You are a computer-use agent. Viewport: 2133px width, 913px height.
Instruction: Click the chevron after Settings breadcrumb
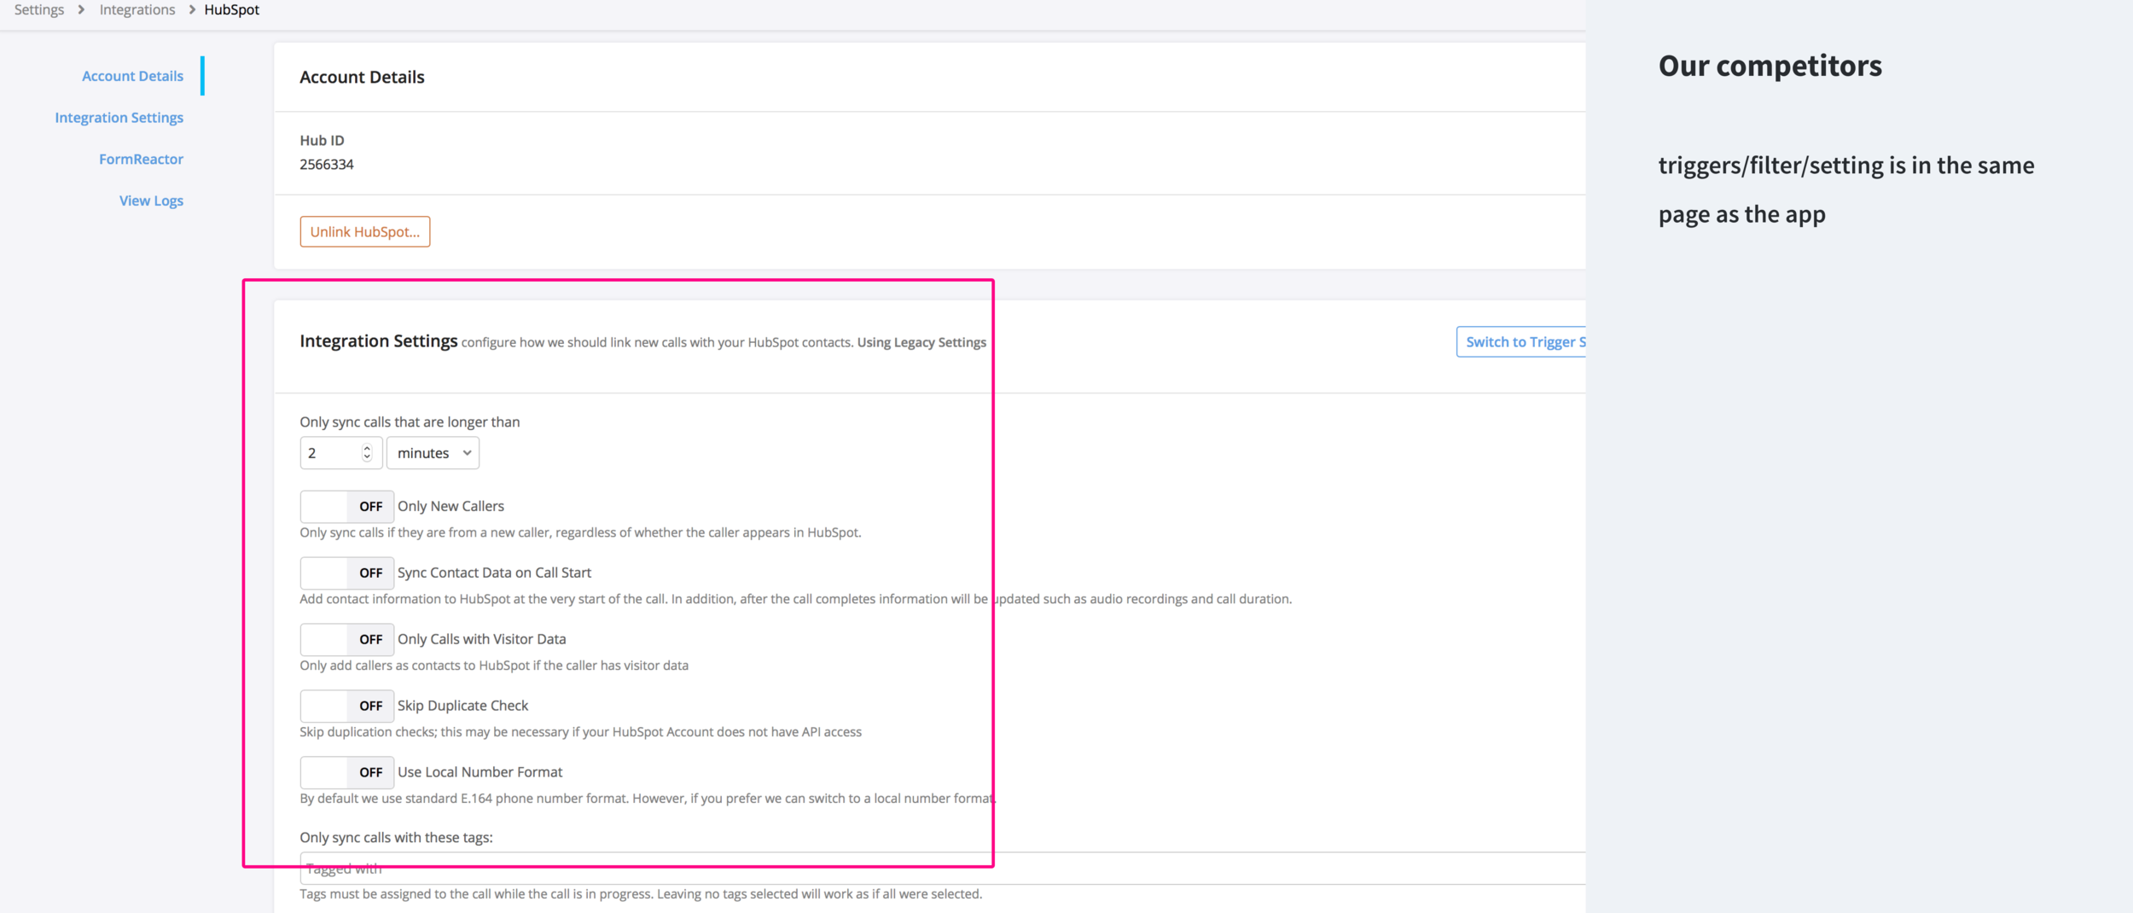82,9
